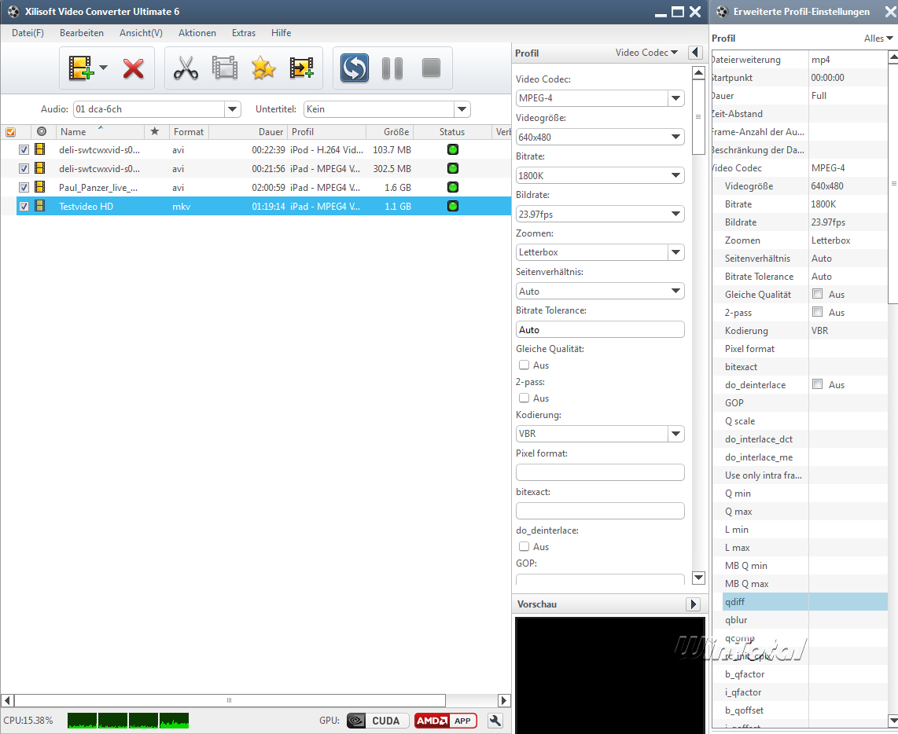Click the Pixel format input field
The image size is (898, 734).
pos(600,472)
